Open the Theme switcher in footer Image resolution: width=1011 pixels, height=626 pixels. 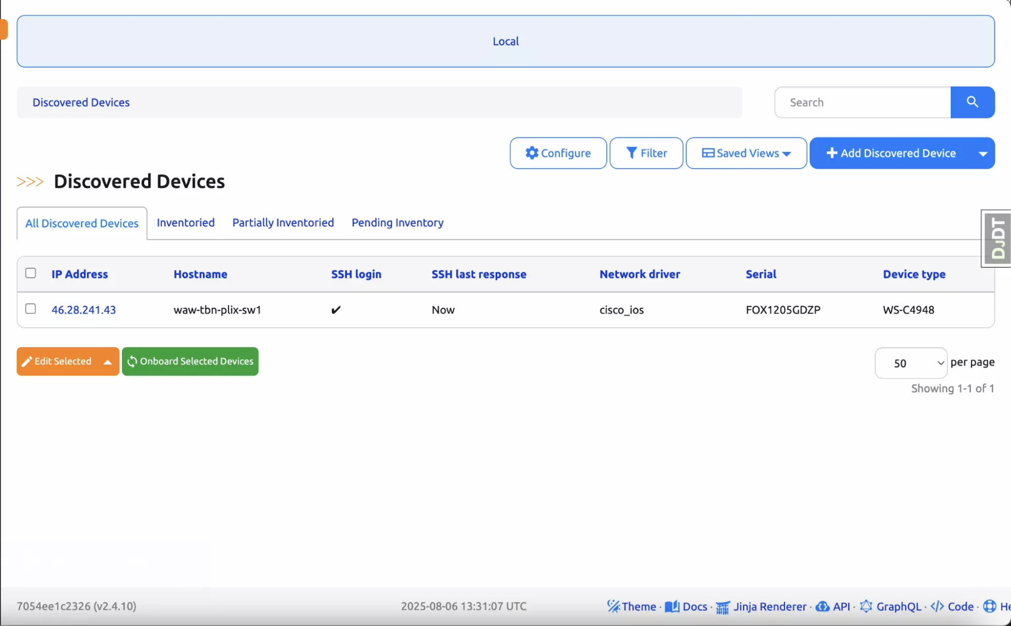(x=632, y=606)
